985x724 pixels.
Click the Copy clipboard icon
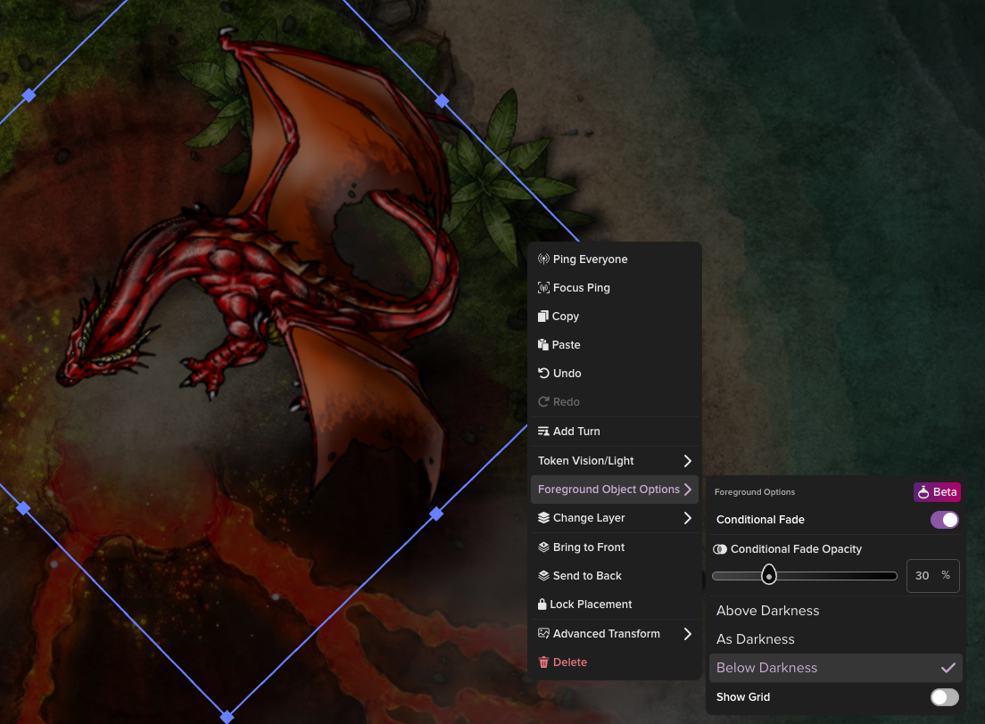(543, 316)
